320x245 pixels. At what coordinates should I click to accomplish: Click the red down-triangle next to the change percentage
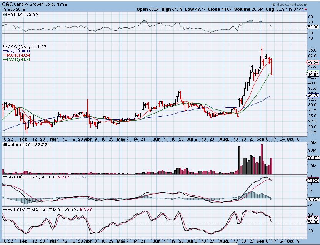[x=305, y=9]
